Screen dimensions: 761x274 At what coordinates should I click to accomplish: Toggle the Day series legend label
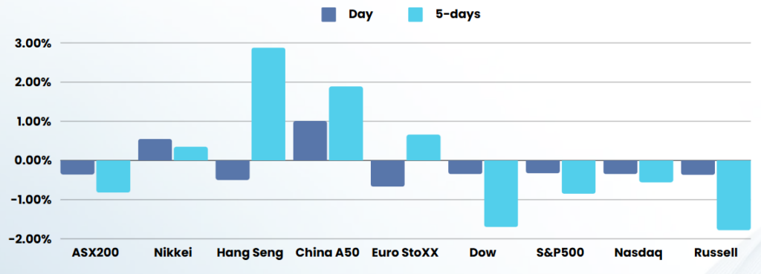coord(360,14)
